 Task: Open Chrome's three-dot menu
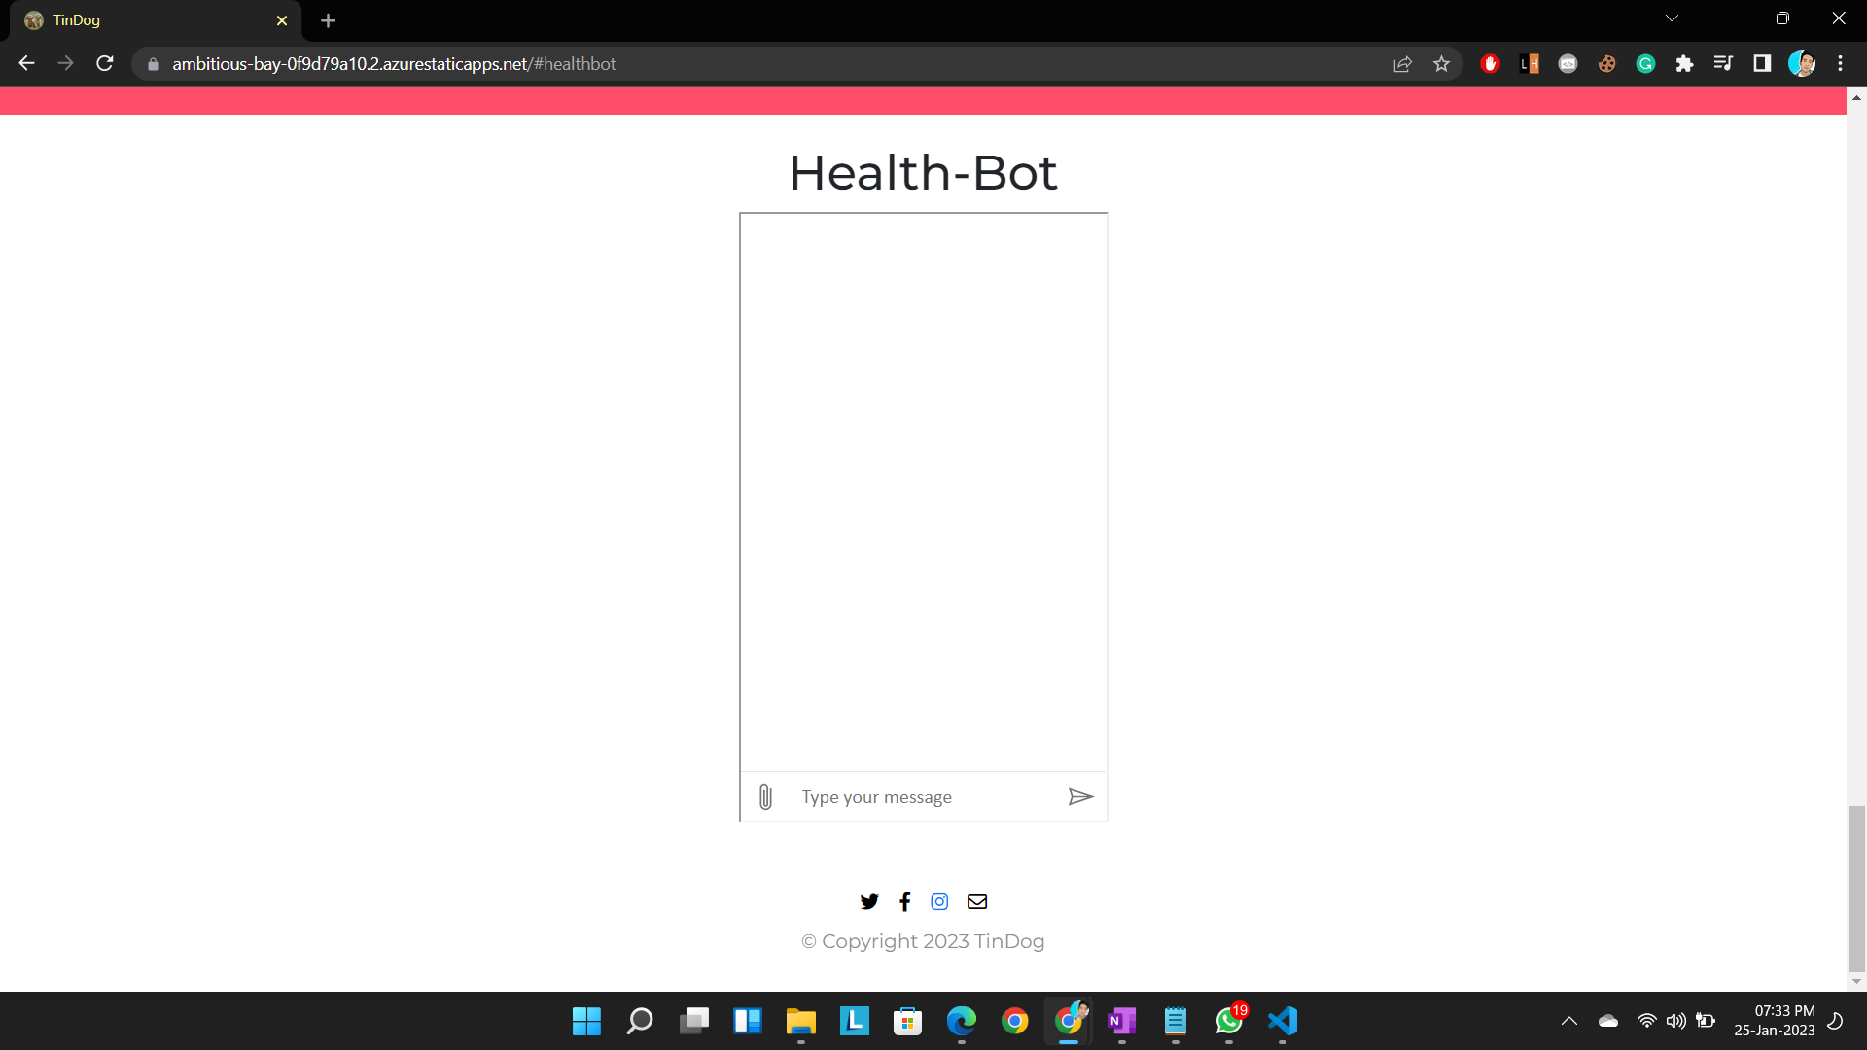[1841, 63]
